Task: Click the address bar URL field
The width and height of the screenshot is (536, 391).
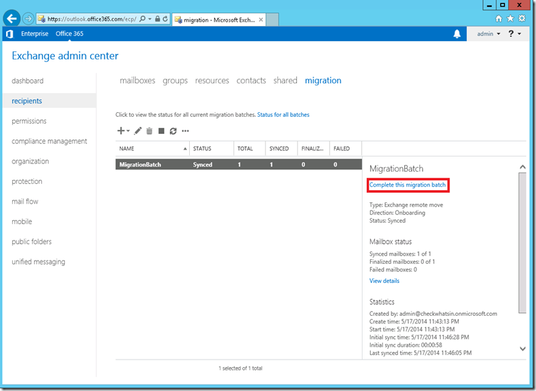Action: pos(91,19)
